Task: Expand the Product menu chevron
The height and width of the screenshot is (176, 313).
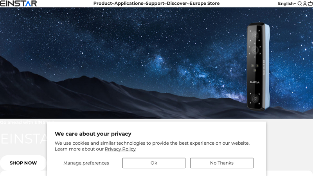Action: click(113, 4)
